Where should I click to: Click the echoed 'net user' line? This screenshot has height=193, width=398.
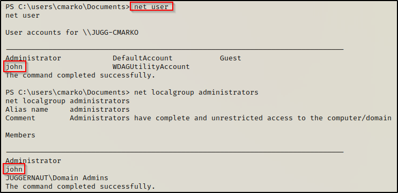coord(23,16)
